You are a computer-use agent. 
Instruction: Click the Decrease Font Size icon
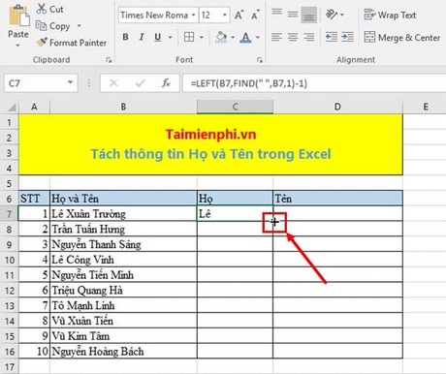pos(255,15)
